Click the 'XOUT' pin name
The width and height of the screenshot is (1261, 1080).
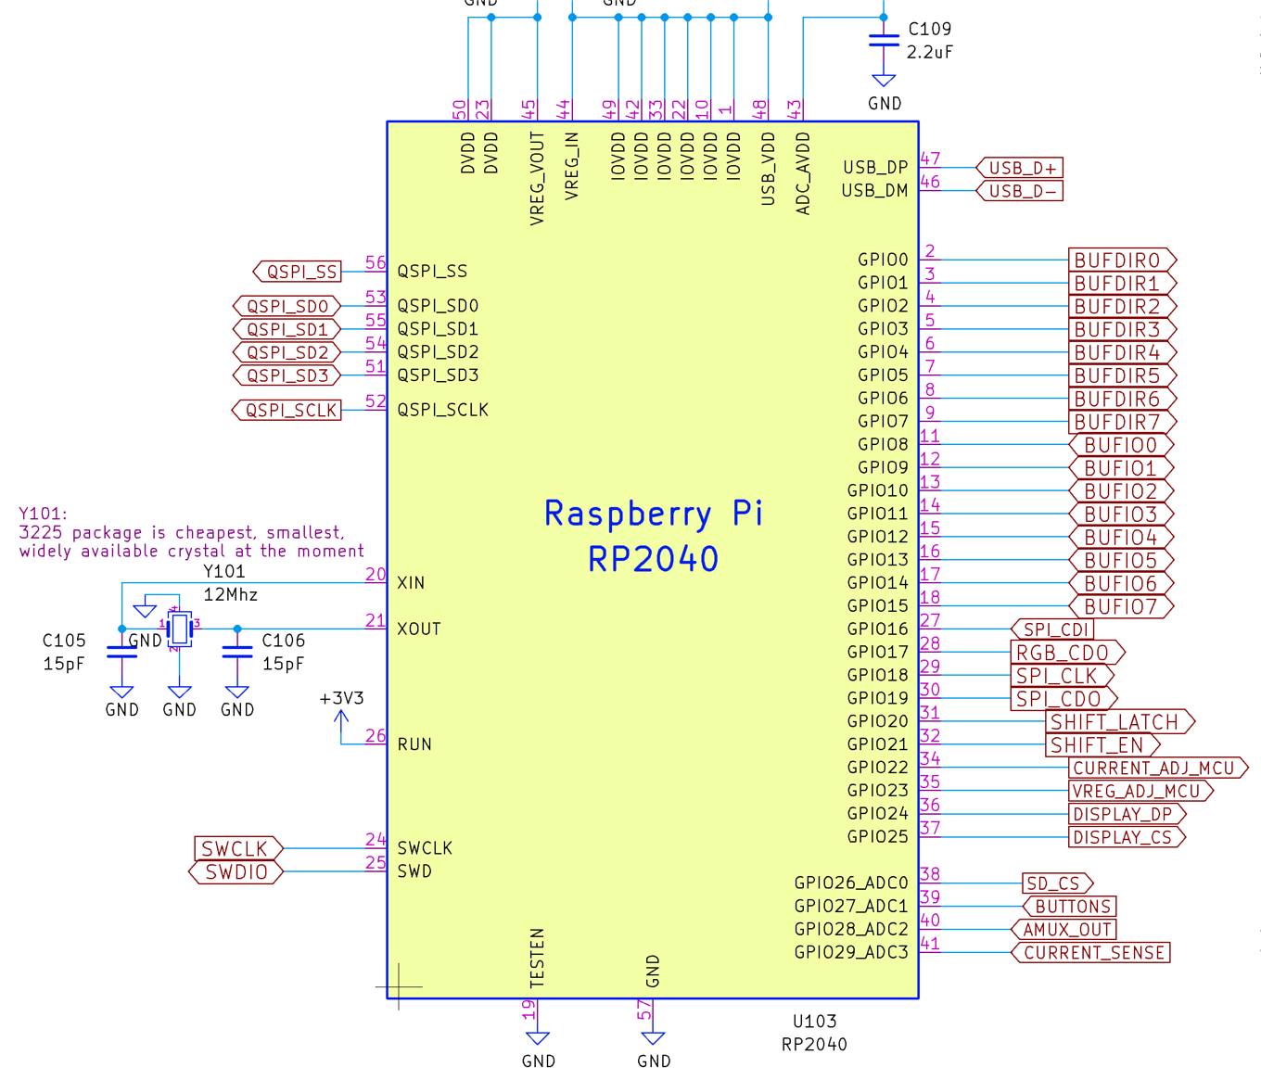click(x=419, y=629)
